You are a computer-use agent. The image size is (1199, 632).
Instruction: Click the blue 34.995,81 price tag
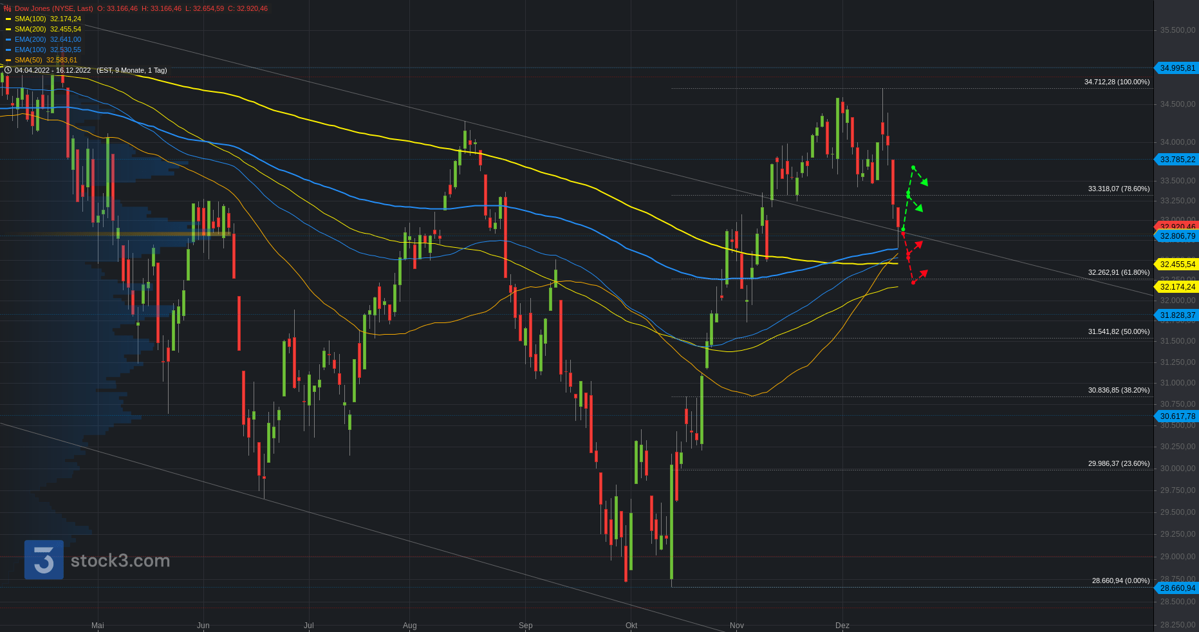[x=1177, y=68]
